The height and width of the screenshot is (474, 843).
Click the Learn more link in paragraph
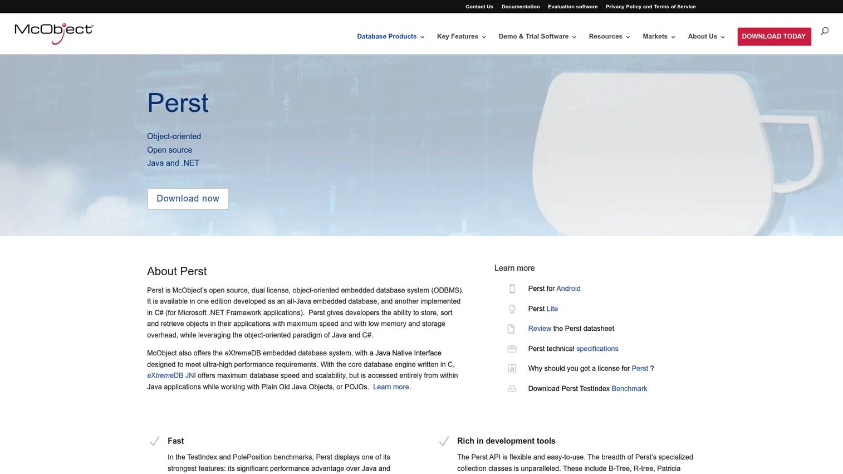pos(391,387)
